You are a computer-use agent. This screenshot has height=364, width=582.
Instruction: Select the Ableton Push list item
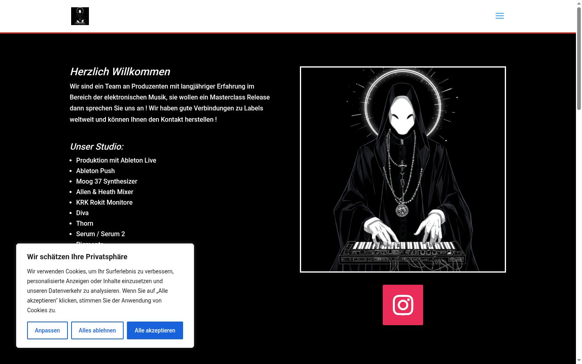click(95, 171)
